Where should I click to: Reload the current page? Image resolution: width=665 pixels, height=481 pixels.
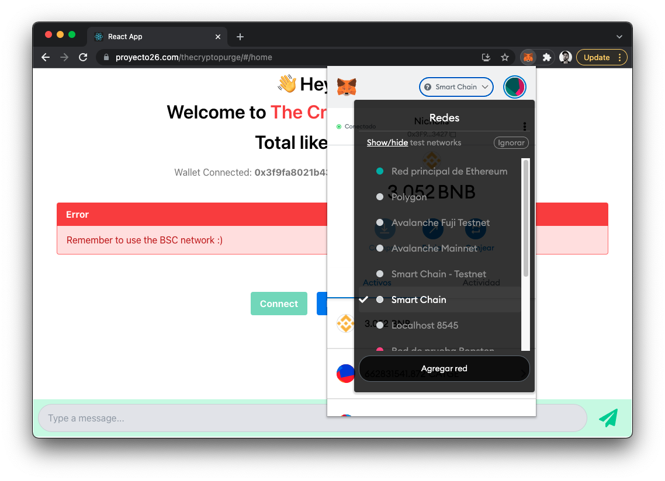[x=83, y=57]
